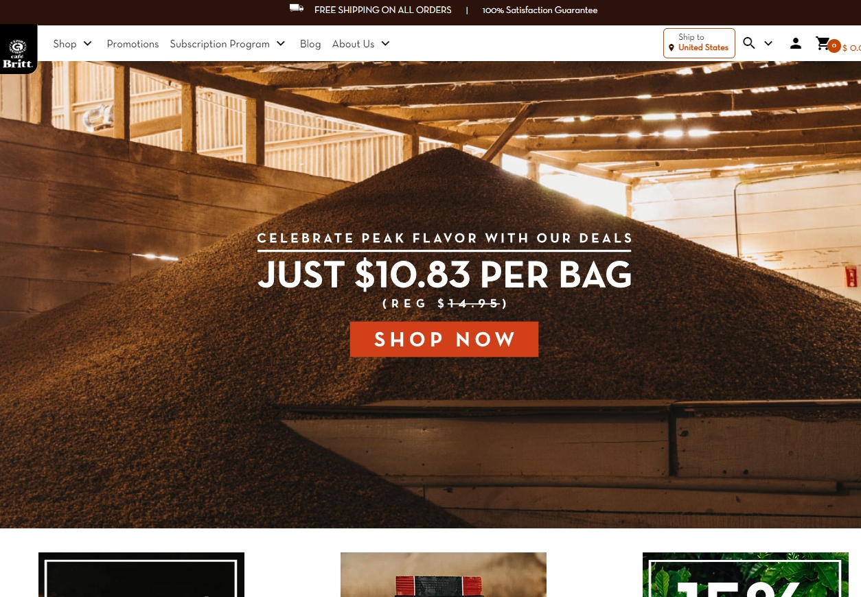Open the center coffee package tile

pyautogui.click(x=444, y=574)
